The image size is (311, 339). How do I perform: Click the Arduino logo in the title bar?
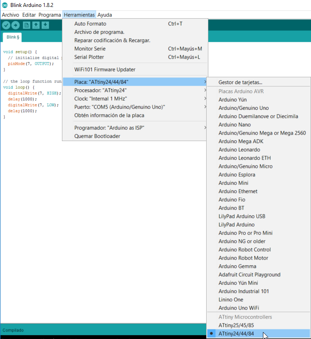pyautogui.click(x=5, y=5)
